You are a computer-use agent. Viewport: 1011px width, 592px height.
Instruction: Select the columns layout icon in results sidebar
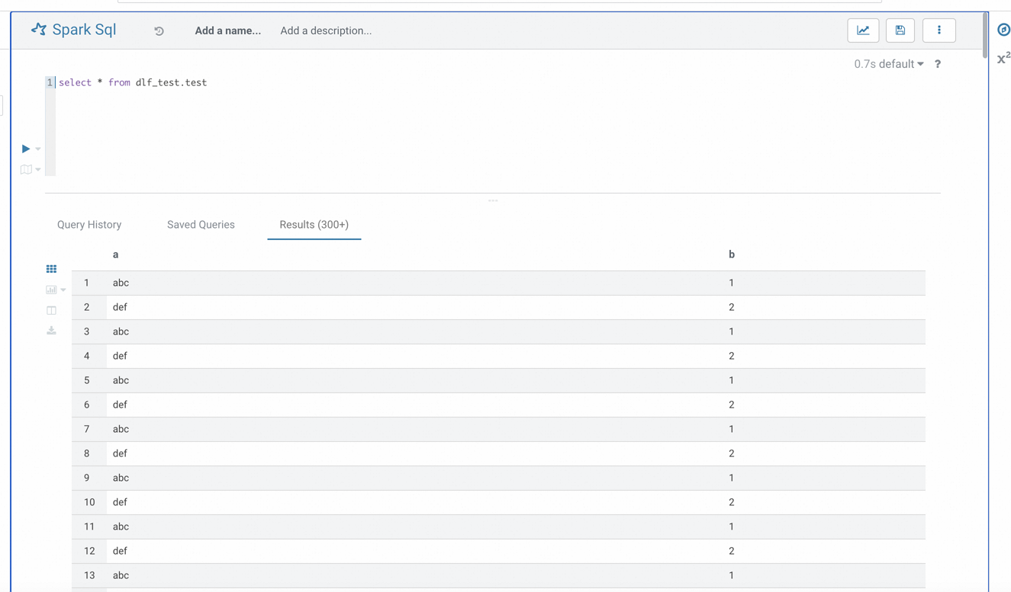click(51, 310)
